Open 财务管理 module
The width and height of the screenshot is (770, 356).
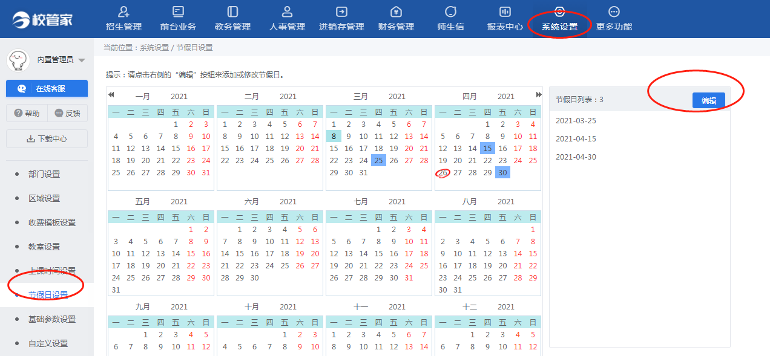point(396,19)
